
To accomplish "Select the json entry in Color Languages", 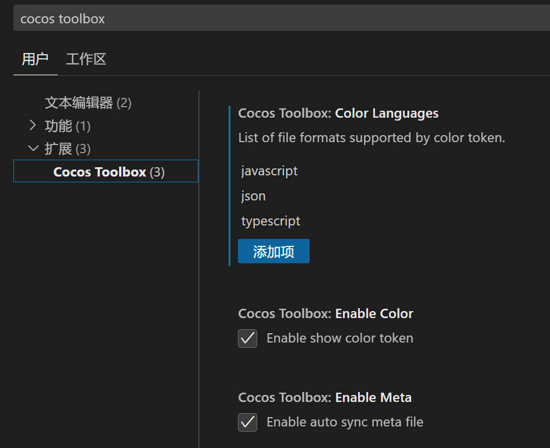I will click(254, 196).
